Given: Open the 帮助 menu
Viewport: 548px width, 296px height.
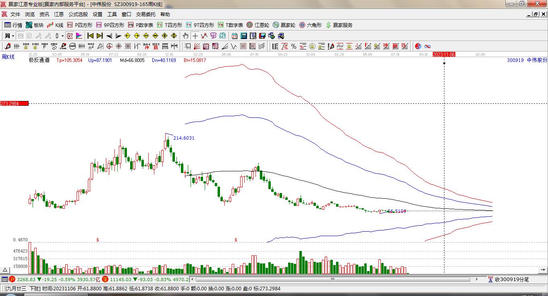Looking at the screenshot, I should [x=165, y=14].
